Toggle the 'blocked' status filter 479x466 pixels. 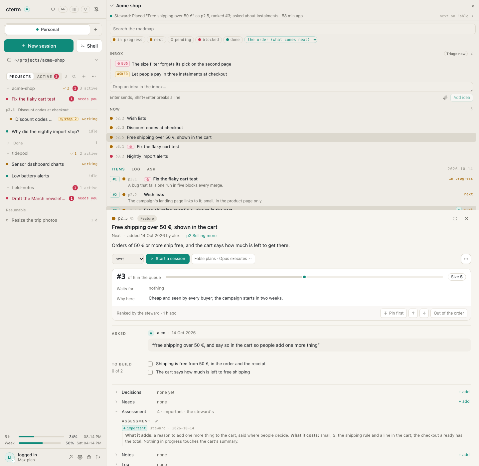coord(209,40)
